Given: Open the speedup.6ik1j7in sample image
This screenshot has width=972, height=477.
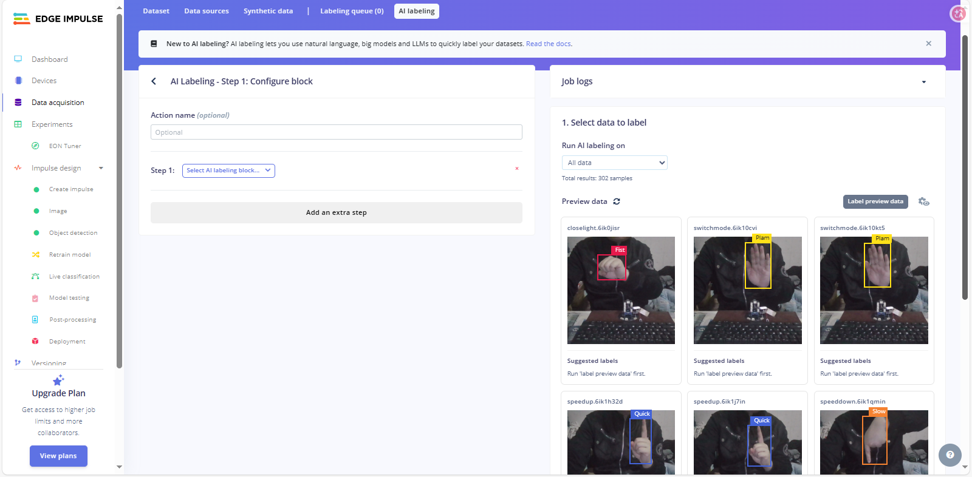Looking at the screenshot, I should point(748,442).
